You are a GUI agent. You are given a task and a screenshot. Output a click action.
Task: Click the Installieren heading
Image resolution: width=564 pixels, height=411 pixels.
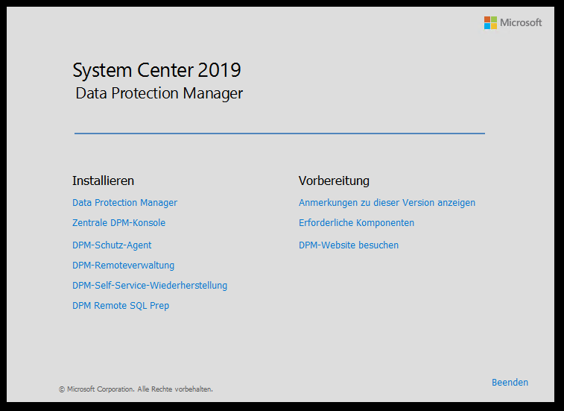click(103, 181)
